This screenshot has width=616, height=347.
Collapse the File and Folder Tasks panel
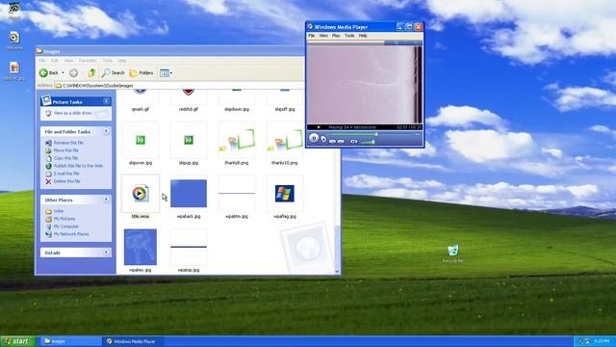106,131
